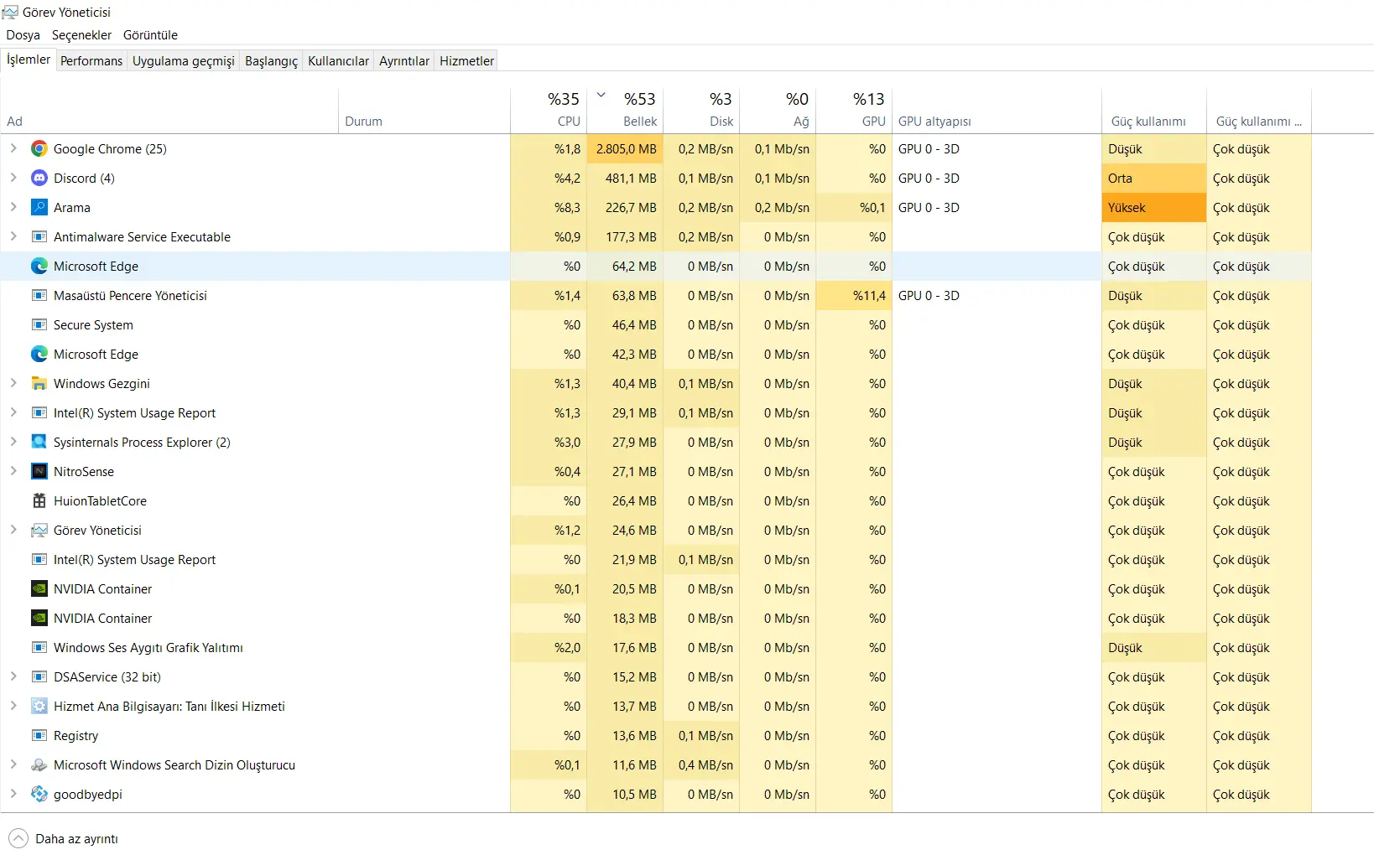This screenshot has width=1374, height=860.
Task: Click the DSAService (32 bit) icon
Action: click(x=39, y=677)
